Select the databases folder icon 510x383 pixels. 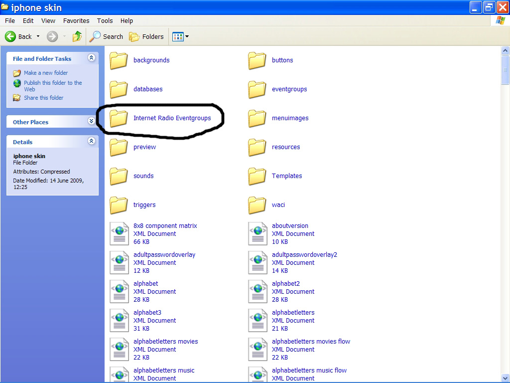coord(119,89)
